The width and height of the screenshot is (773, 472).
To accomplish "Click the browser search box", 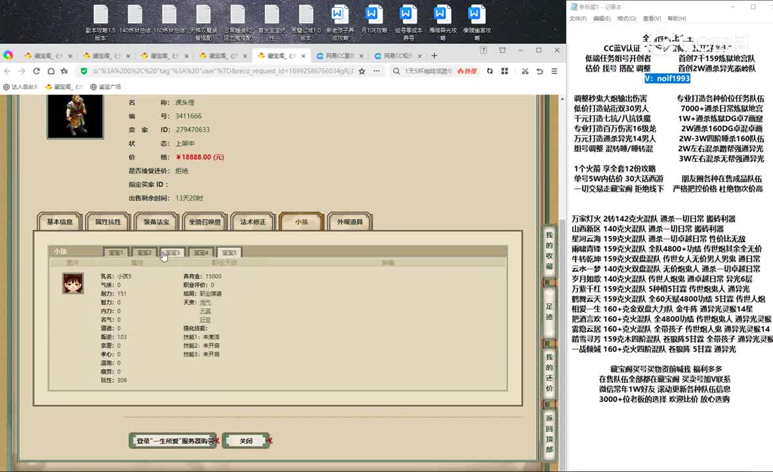I will coord(428,71).
